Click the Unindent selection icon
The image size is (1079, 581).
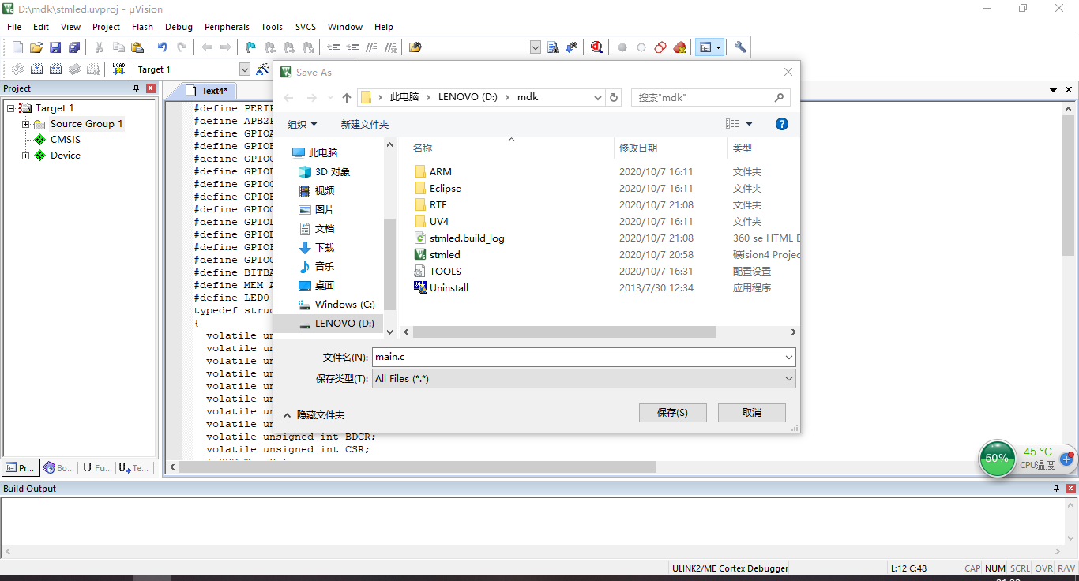tap(353, 47)
